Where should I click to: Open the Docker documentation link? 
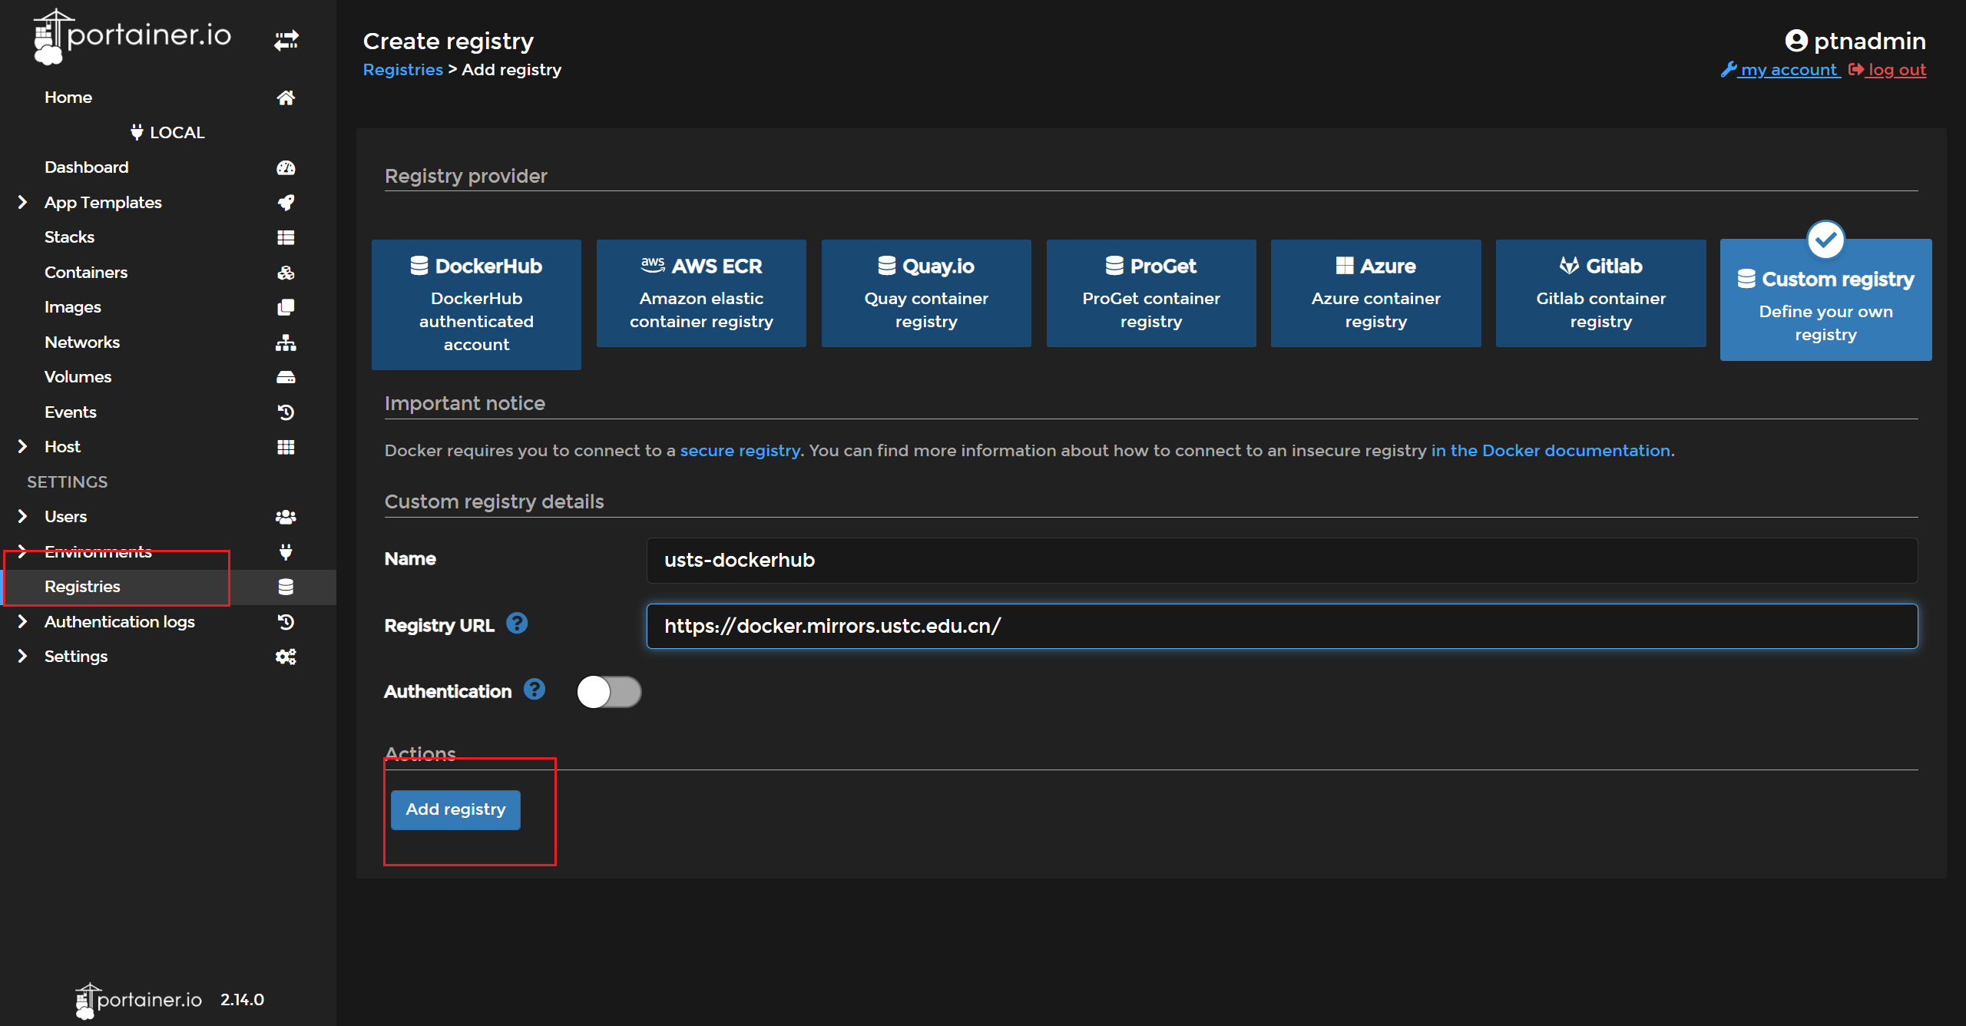(x=1551, y=451)
